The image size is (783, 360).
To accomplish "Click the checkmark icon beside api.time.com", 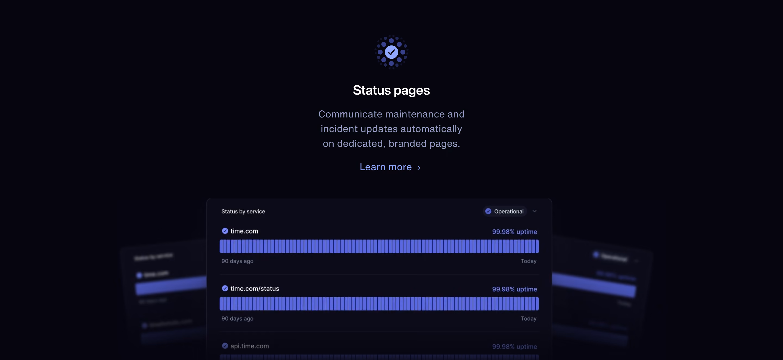I will 225,346.
